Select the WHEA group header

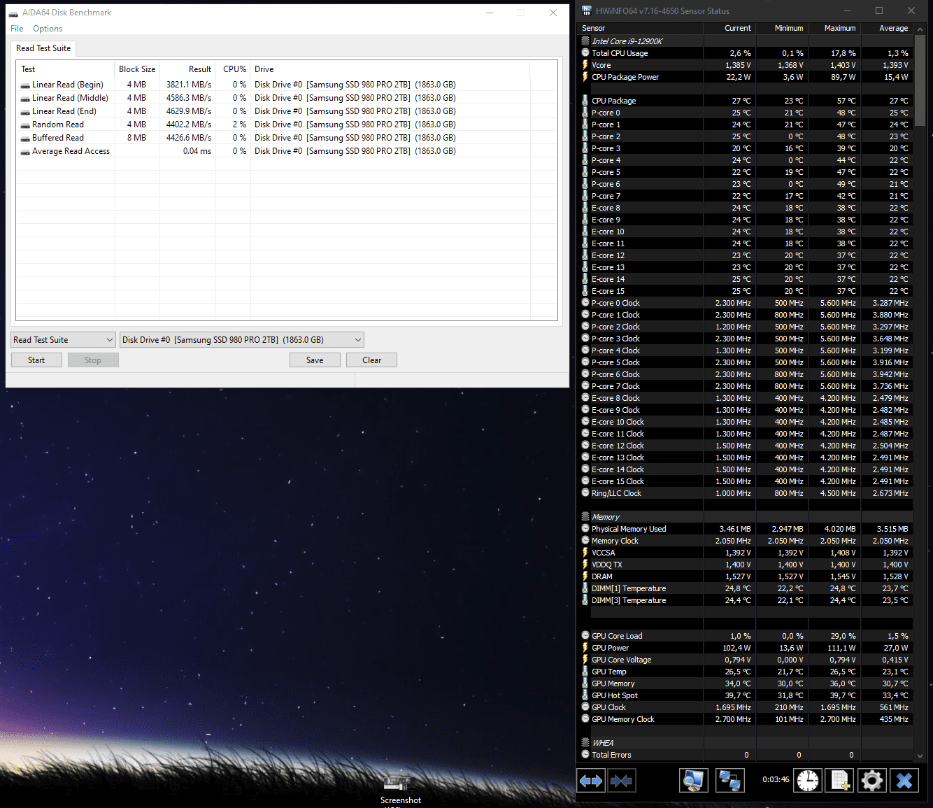(745, 743)
